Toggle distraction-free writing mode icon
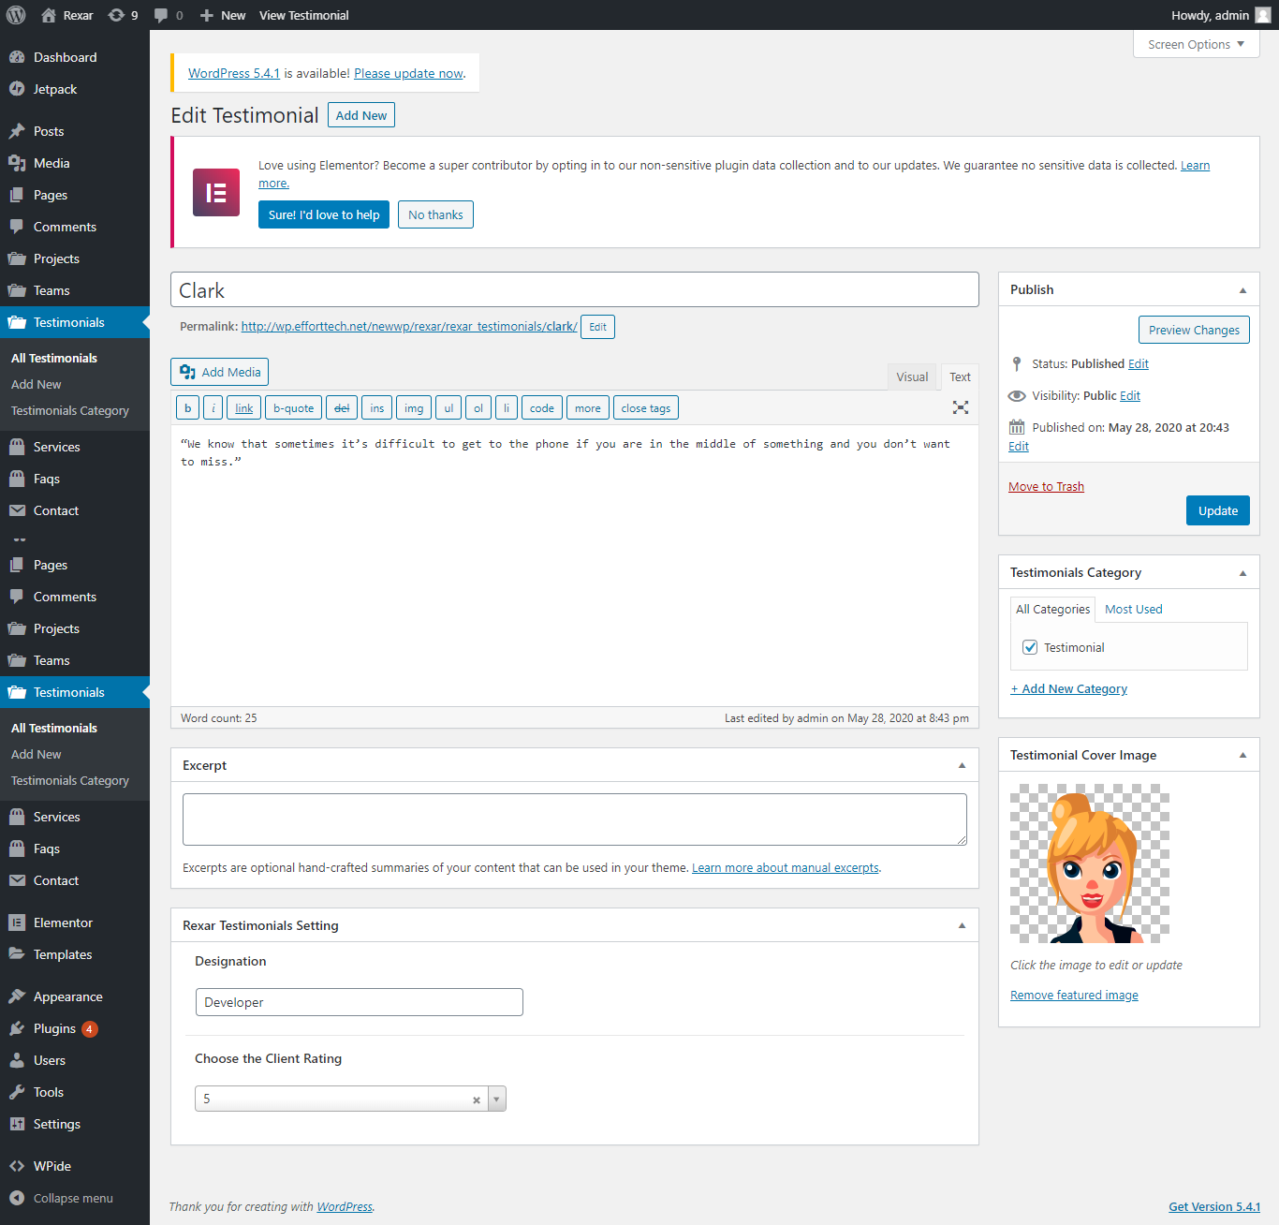This screenshot has height=1225, width=1279. pyautogui.click(x=960, y=407)
